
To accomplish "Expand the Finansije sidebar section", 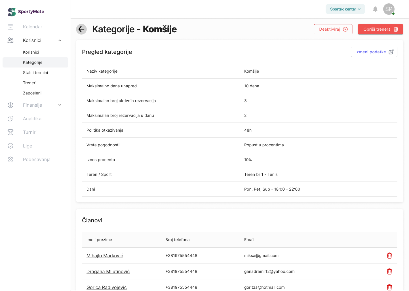I will coord(60,105).
